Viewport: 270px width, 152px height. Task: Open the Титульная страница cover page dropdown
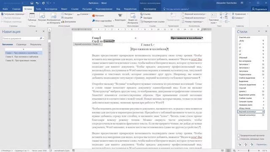coord(13,14)
